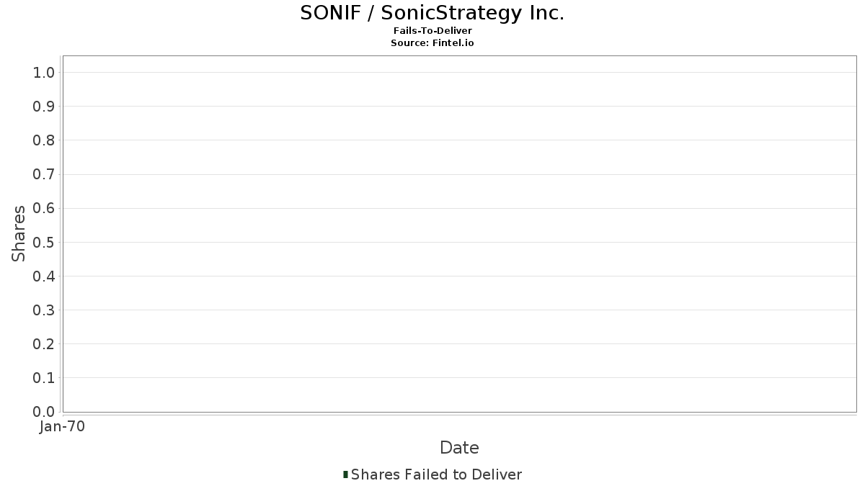
Task: Click the 0.7 y-axis tick label
Action: pos(44,174)
